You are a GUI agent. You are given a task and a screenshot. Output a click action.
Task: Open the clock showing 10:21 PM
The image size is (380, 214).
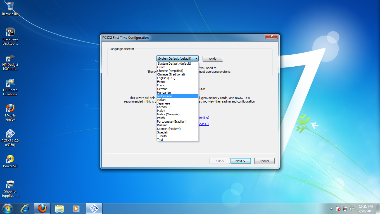click(366, 208)
